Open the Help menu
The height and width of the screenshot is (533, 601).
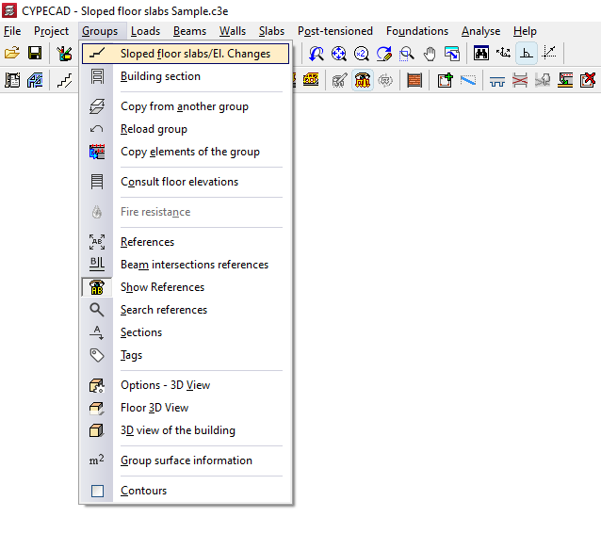pos(525,31)
